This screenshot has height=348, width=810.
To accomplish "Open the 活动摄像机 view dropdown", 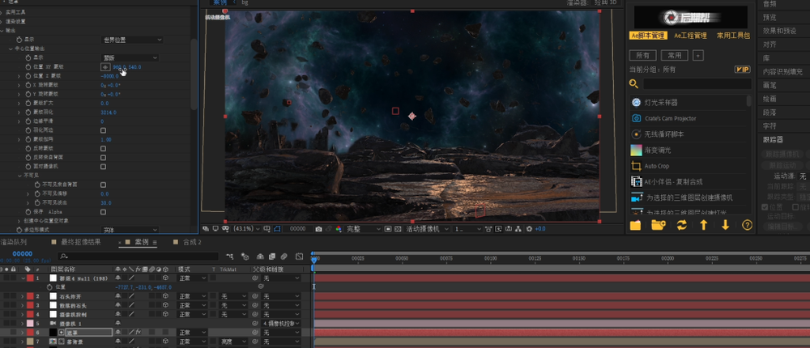I will coord(426,229).
